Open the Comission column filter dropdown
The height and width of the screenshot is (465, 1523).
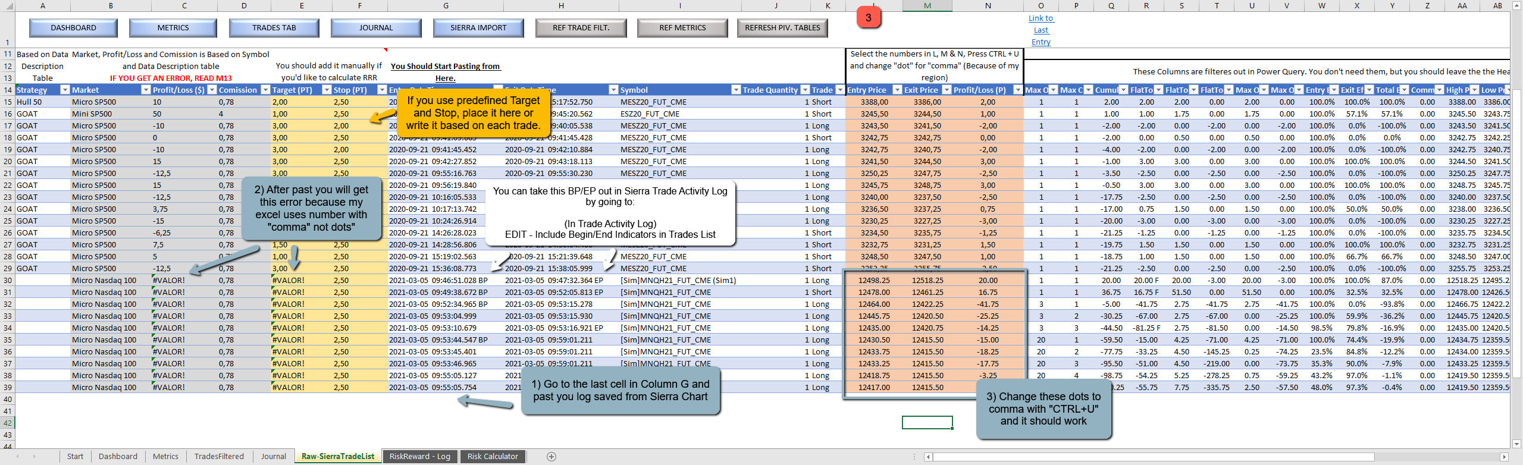pyautogui.click(x=265, y=90)
